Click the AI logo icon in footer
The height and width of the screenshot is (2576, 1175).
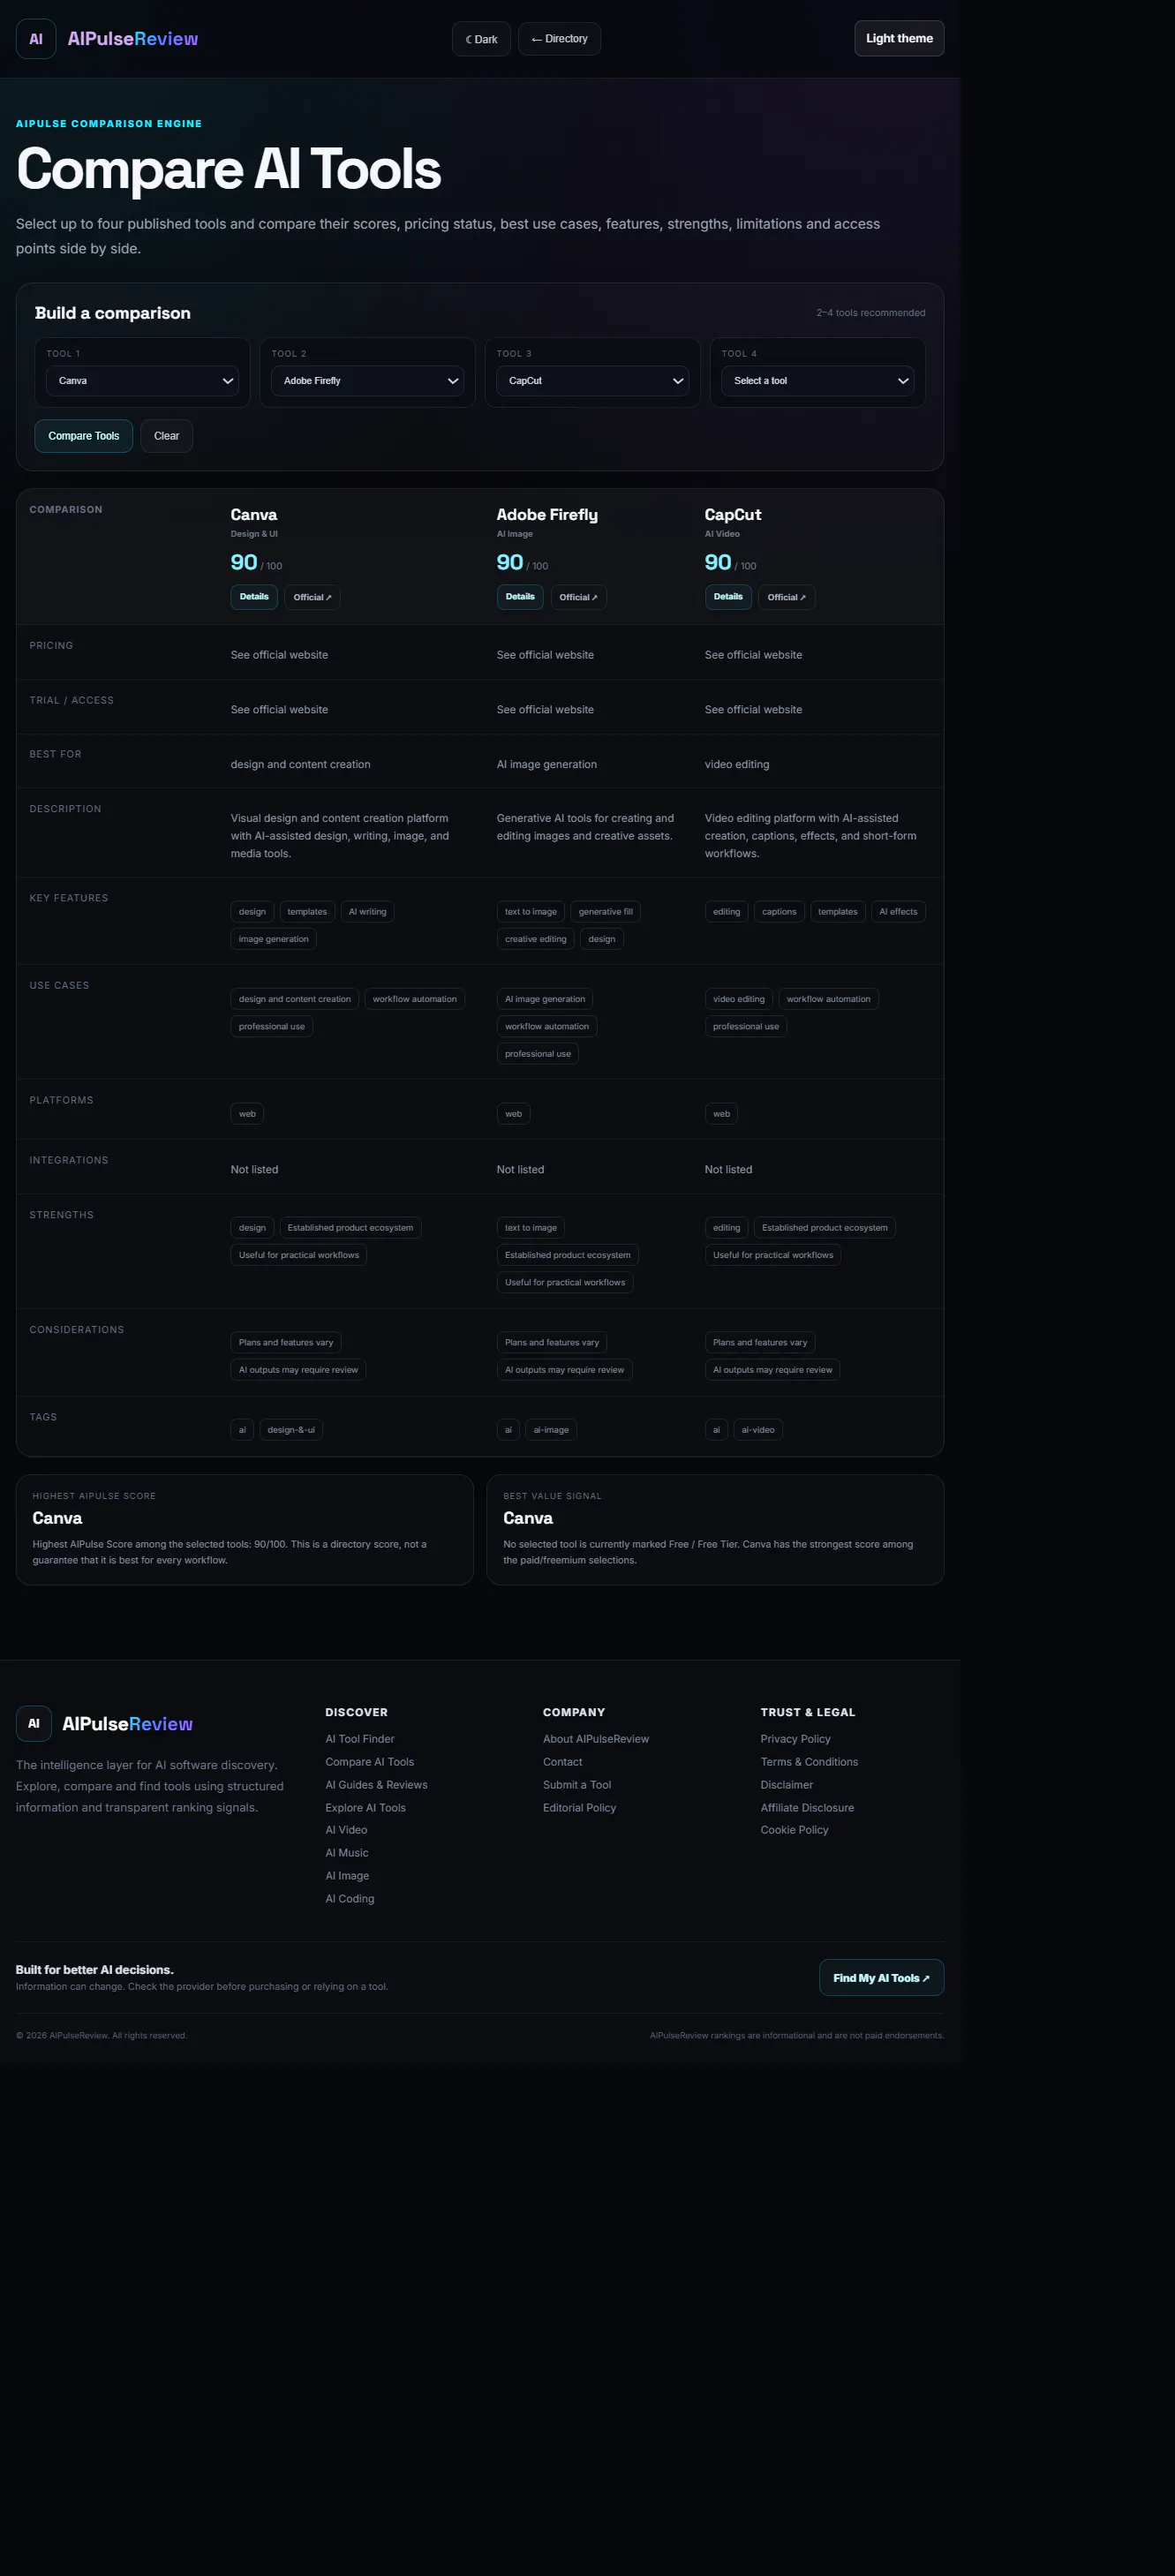point(34,1723)
